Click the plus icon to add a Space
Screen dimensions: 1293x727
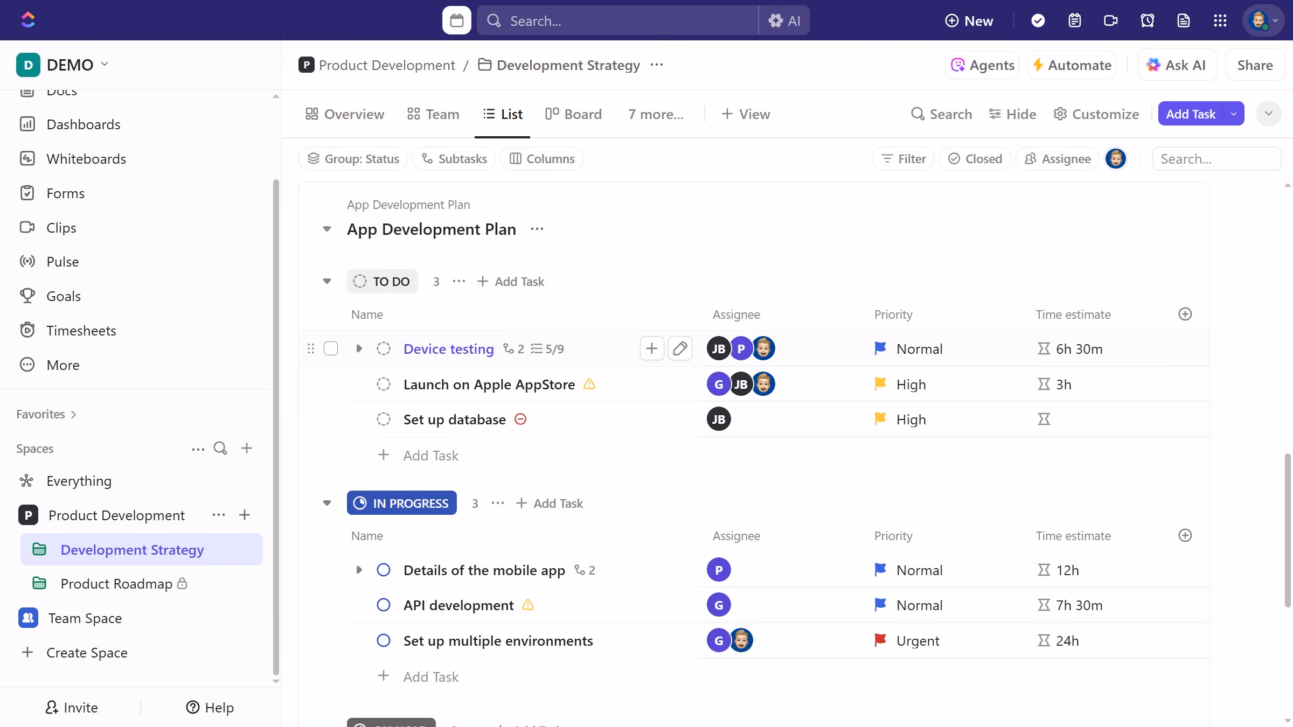coord(247,448)
